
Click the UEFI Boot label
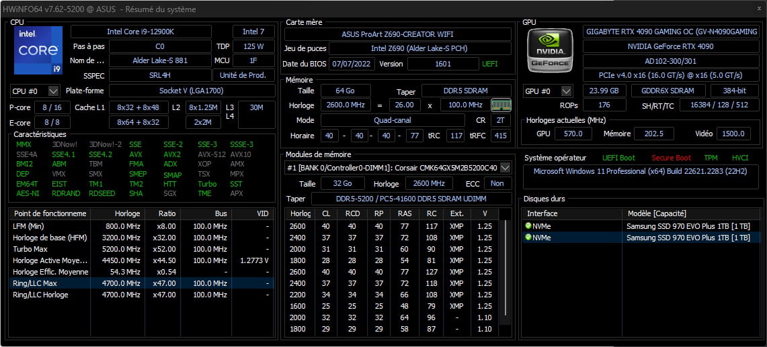tap(618, 158)
